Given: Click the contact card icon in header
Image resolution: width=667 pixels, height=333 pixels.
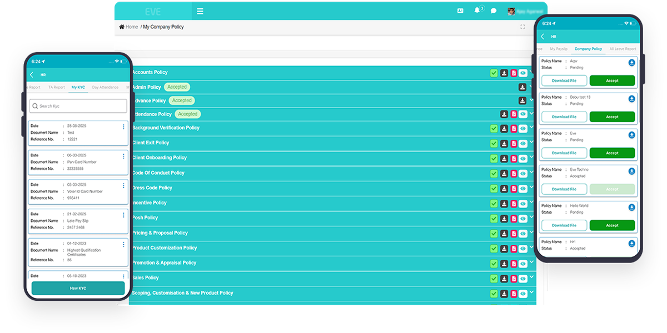Looking at the screenshot, I should tap(460, 11).
